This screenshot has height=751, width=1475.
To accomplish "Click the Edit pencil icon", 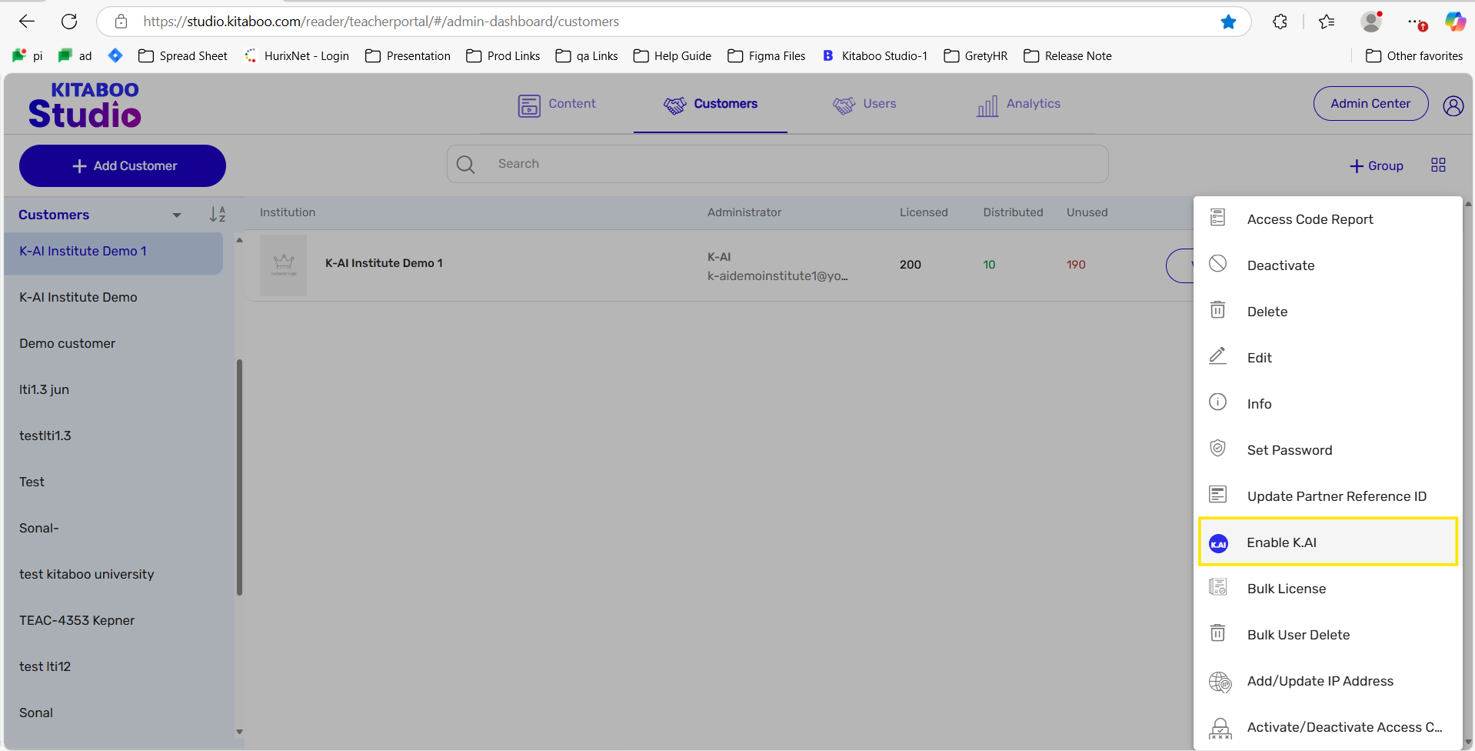I will 1217,356.
